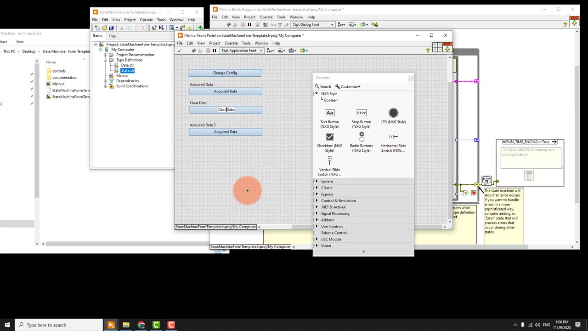
Task: Click the double chevron at bottom of Controls palette
Action: (x=363, y=252)
